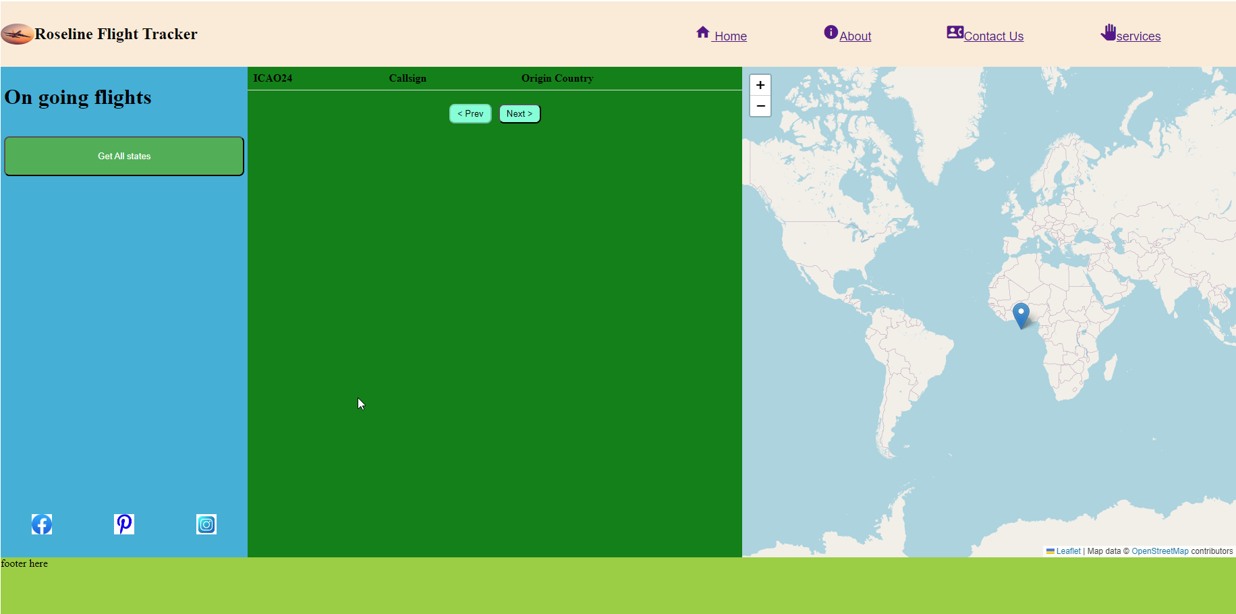
Task: Open the Facebook page via its icon
Action: tap(41, 524)
